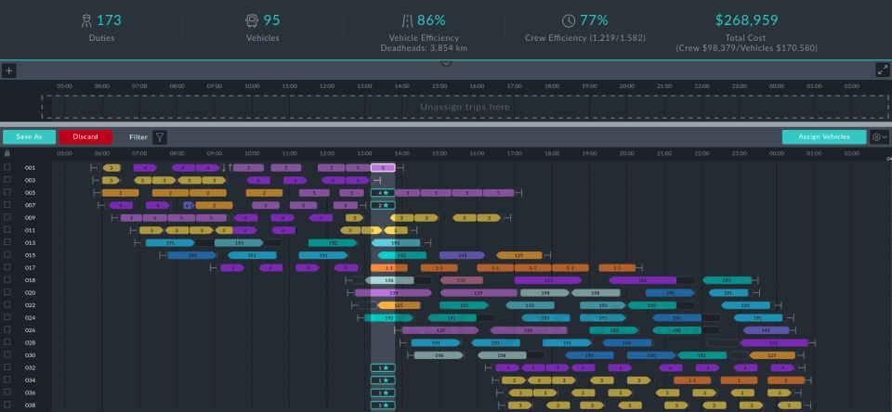
Task: Click the Filter funnel icon
Action: click(x=160, y=137)
